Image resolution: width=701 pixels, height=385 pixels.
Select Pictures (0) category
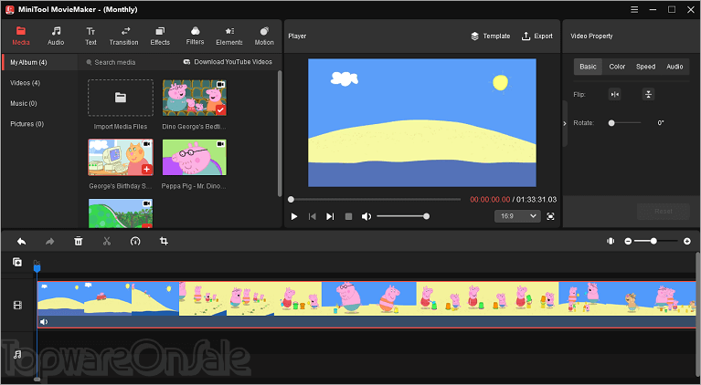point(27,124)
